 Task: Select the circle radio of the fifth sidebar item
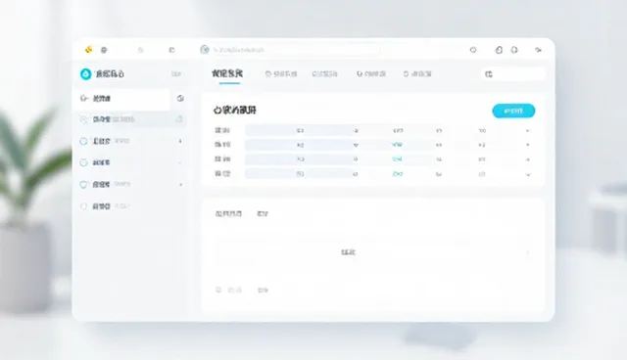click(x=83, y=184)
